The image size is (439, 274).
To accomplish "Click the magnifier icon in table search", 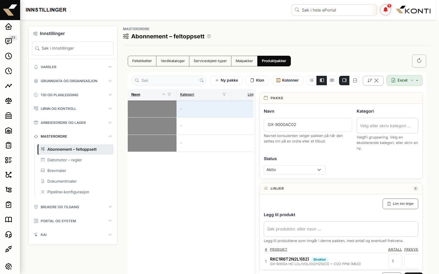I will coord(202,80).
